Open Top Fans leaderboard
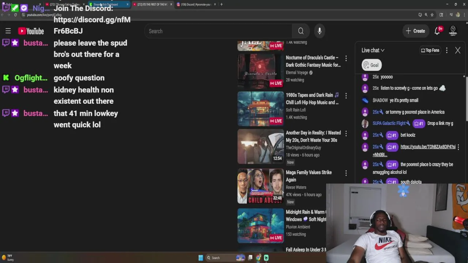Viewport: 468px width, 263px height. pyautogui.click(x=430, y=50)
